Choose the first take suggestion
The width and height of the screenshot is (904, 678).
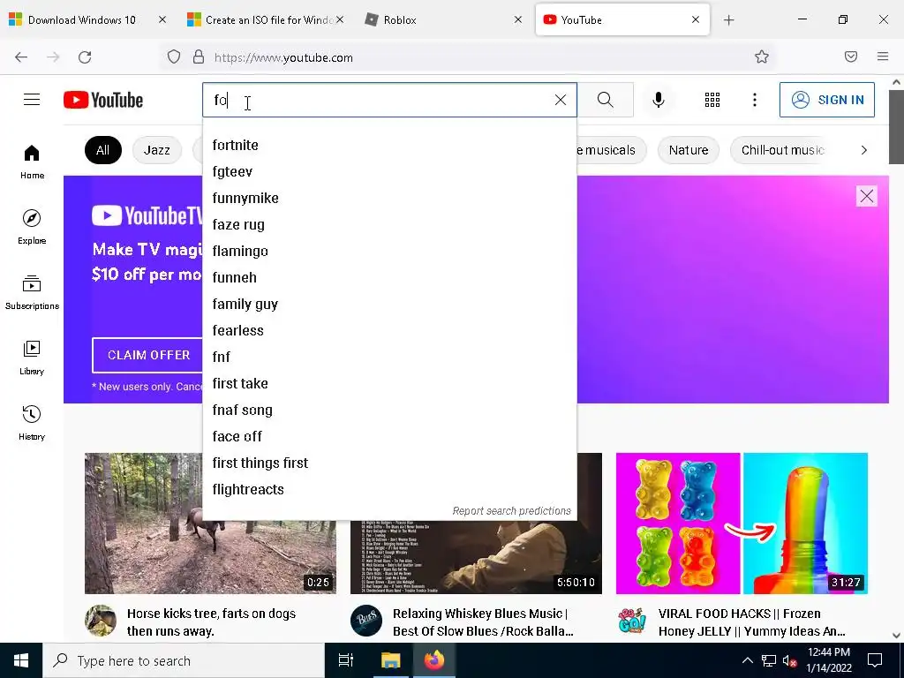389,384
